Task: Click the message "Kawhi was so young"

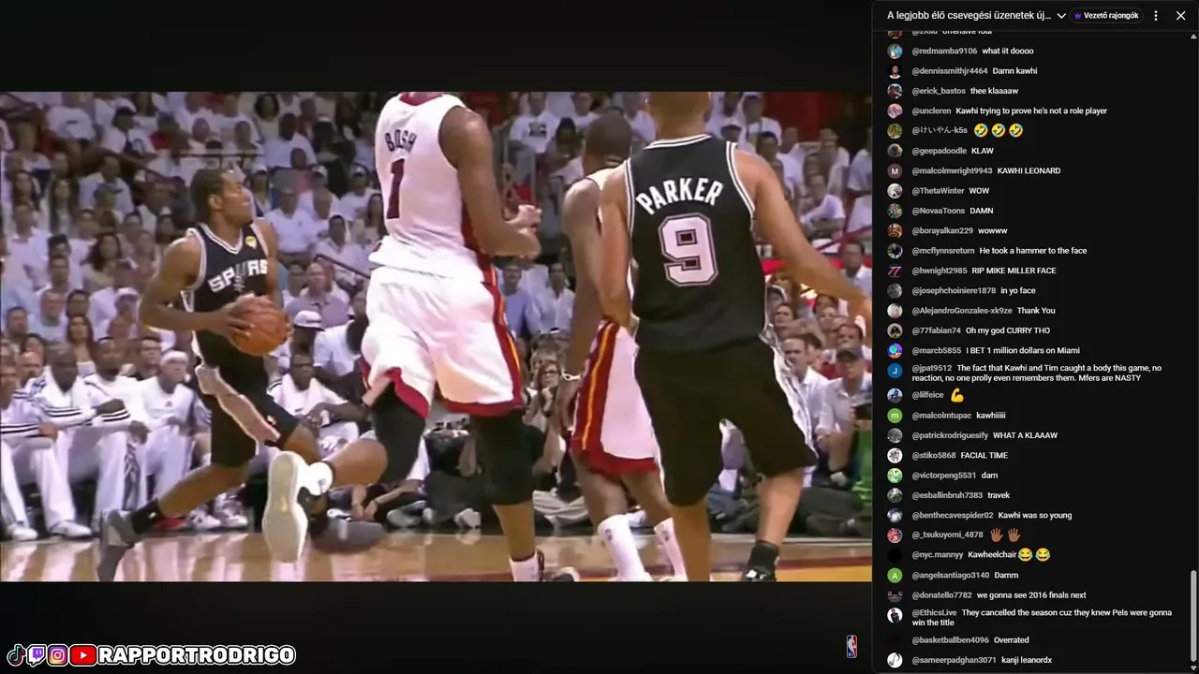Action: coord(1035,515)
